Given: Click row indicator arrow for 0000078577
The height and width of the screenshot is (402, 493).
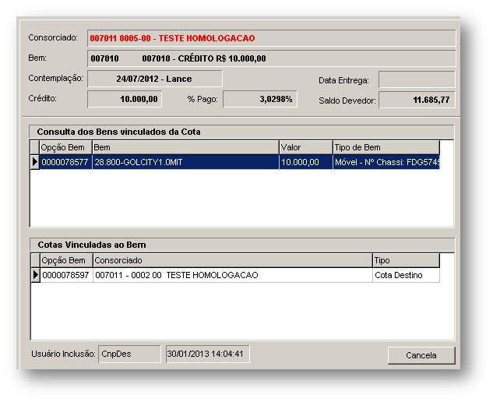Looking at the screenshot, I should (34, 162).
